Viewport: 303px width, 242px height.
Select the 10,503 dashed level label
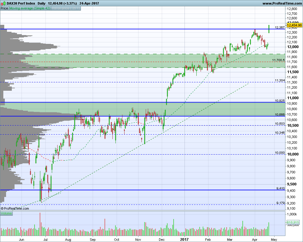pyautogui.click(x=280, y=124)
